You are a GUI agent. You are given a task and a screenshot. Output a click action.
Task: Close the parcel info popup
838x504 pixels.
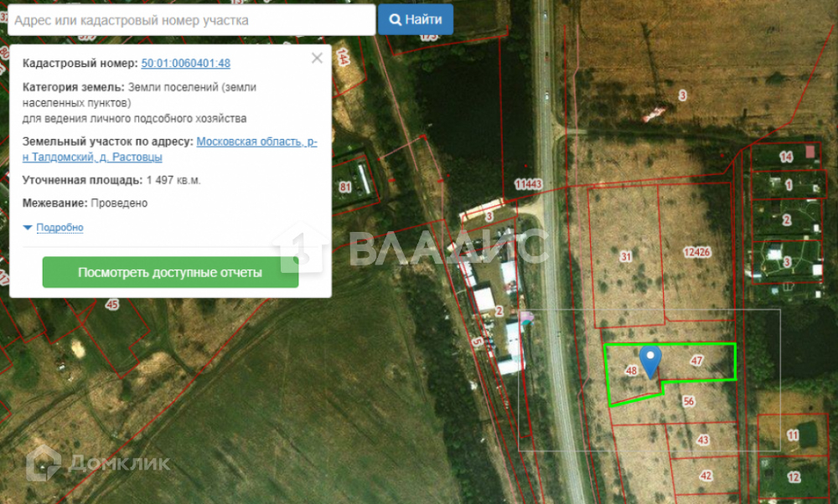[317, 59]
